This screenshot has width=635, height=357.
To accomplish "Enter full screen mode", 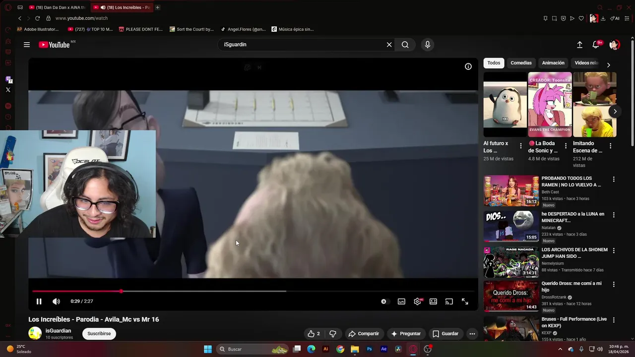I will click(x=465, y=301).
